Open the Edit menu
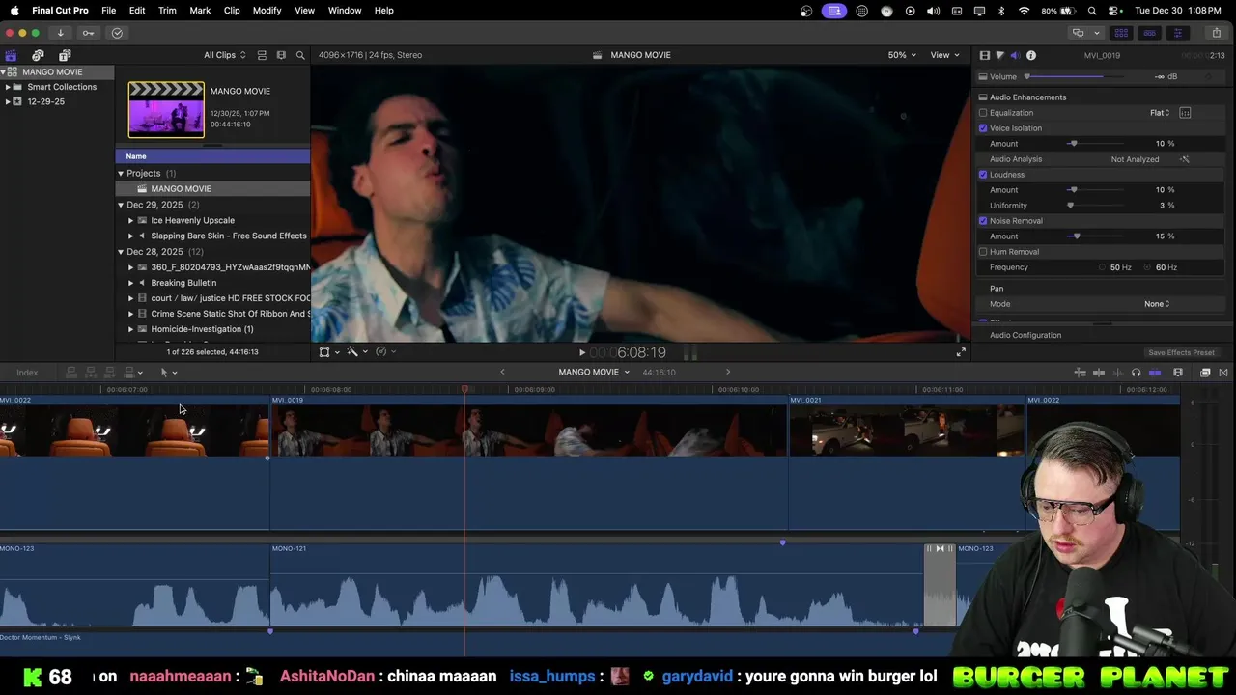Viewport: 1236px width, 695px height. [x=137, y=11]
